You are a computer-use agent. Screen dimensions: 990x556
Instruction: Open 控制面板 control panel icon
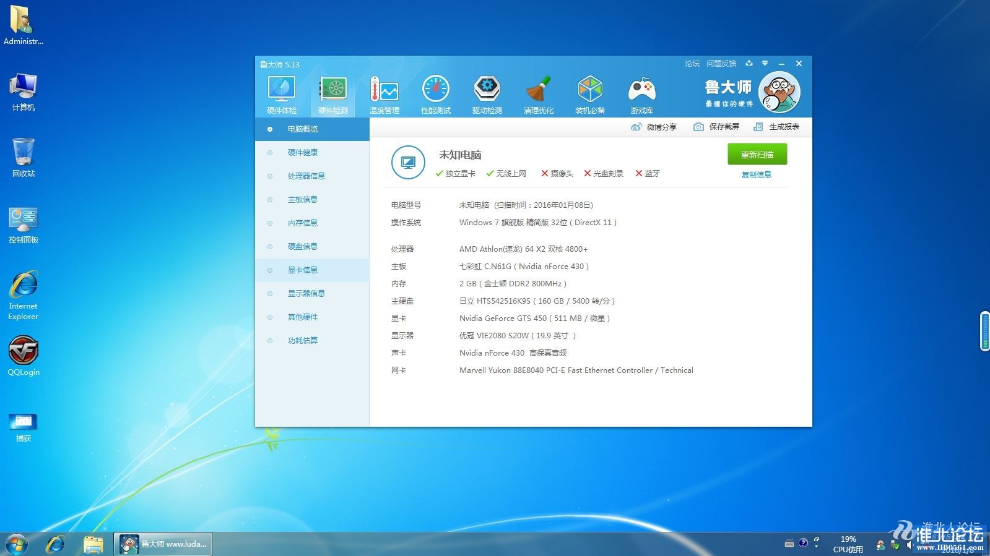24,225
